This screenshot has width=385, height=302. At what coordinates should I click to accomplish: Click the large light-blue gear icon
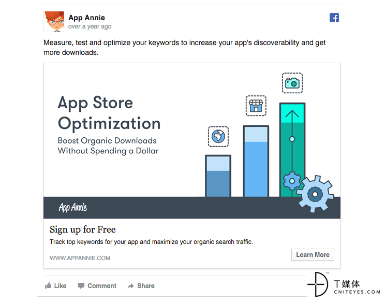315,194
